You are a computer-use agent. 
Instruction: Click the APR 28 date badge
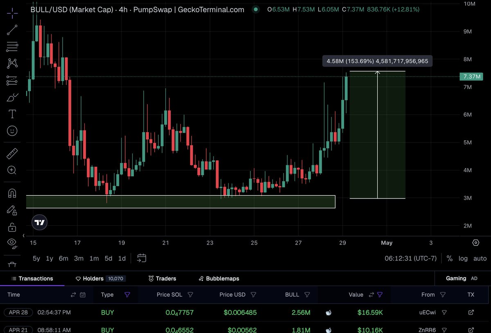pyautogui.click(x=18, y=313)
